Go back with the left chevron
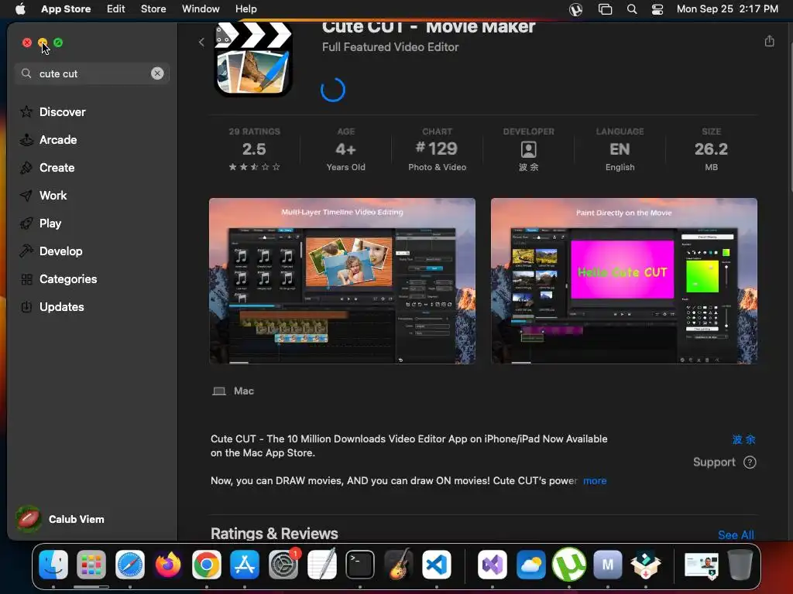Image resolution: width=793 pixels, height=594 pixels. tap(201, 42)
